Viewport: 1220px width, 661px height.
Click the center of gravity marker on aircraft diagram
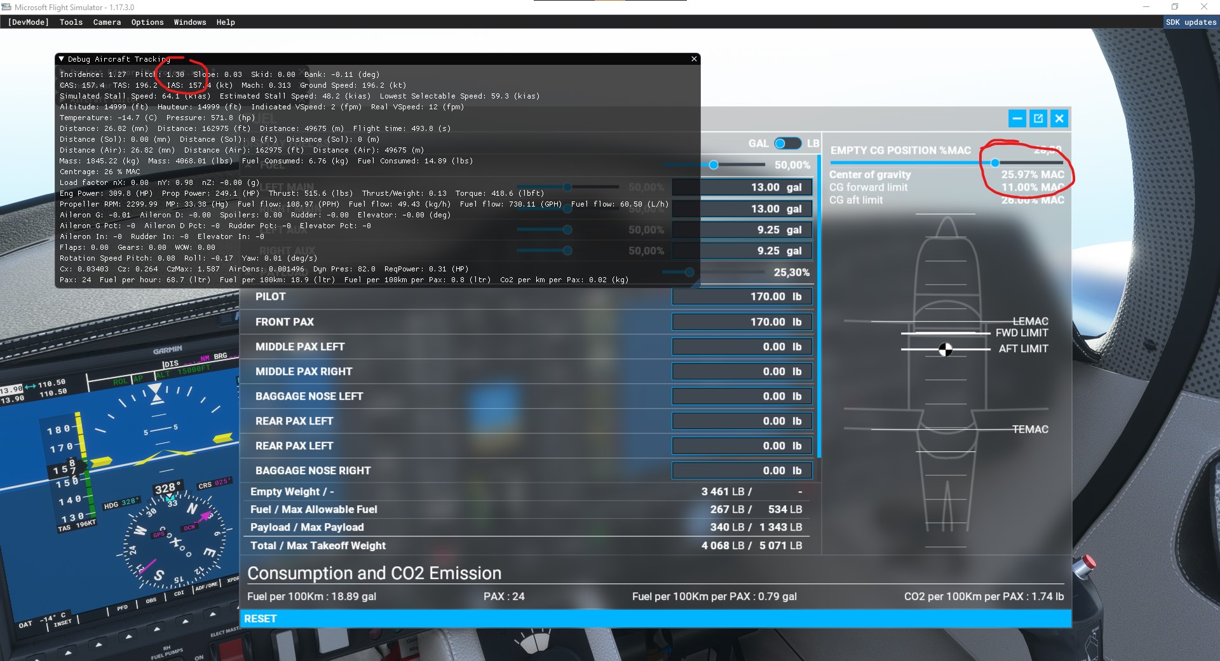point(945,350)
